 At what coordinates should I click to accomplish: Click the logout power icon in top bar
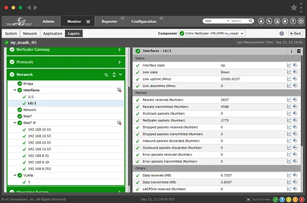pyautogui.click(x=301, y=21)
